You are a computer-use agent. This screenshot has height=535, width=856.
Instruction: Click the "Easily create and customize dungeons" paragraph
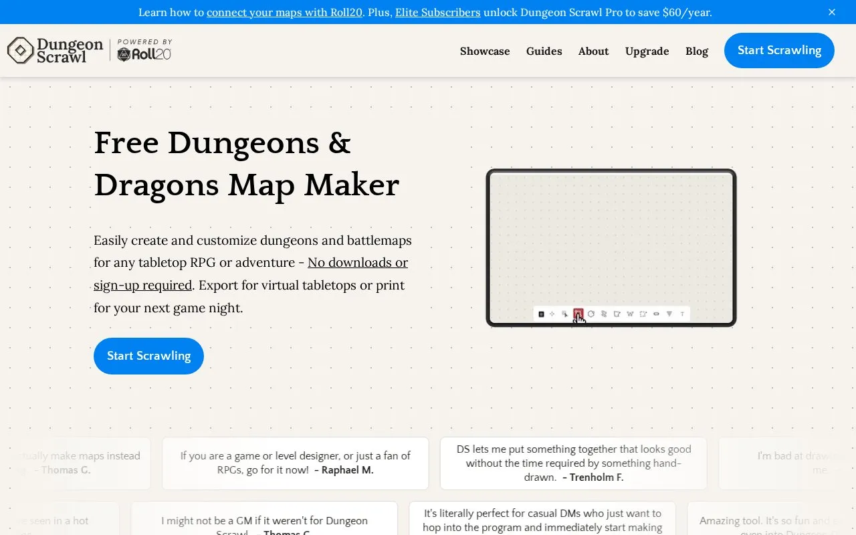pyautogui.click(x=253, y=274)
